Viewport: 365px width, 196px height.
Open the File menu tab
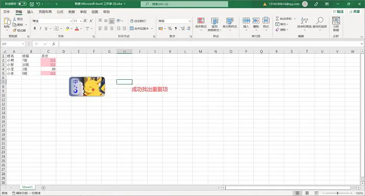point(6,12)
